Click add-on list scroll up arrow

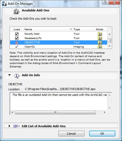109,34
